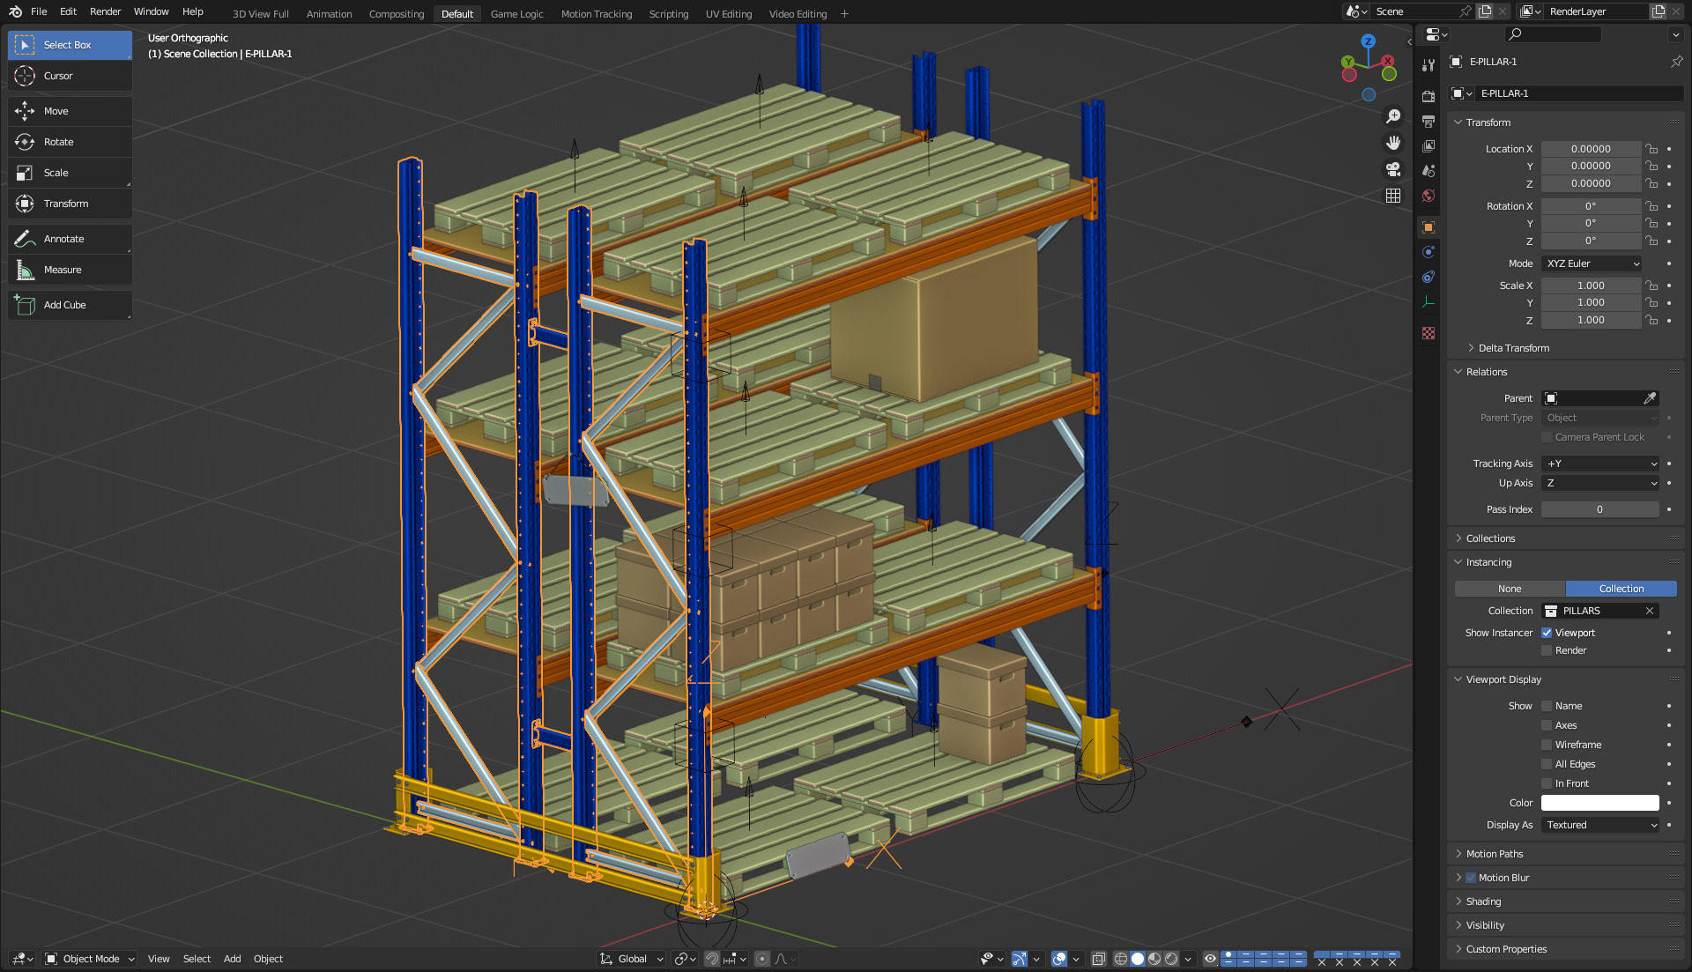The width and height of the screenshot is (1692, 972).
Task: Choose the Scale tool
Action: pyautogui.click(x=70, y=173)
